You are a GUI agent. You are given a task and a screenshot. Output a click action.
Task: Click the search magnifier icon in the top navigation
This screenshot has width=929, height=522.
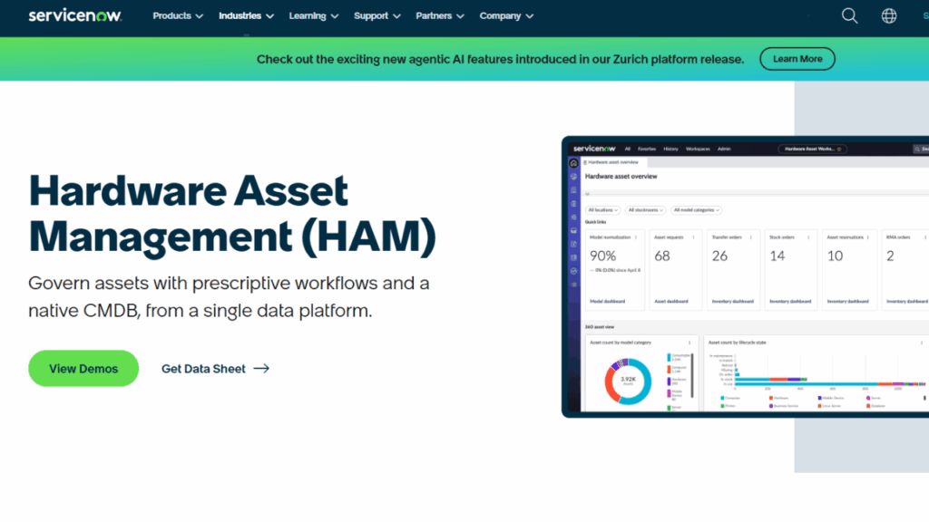point(849,15)
